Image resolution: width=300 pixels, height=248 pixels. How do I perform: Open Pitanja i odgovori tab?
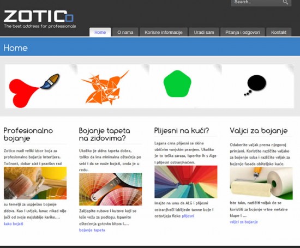[x=242, y=32]
